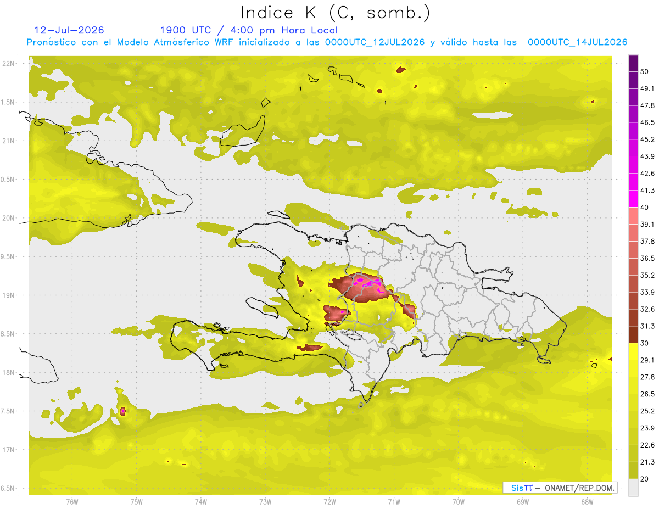Click the dark brown swatch between 30 and 31.3

[x=633, y=334]
